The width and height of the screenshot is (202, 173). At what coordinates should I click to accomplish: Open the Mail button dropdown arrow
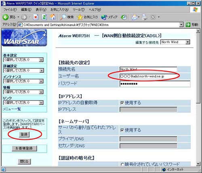tap(139, 17)
